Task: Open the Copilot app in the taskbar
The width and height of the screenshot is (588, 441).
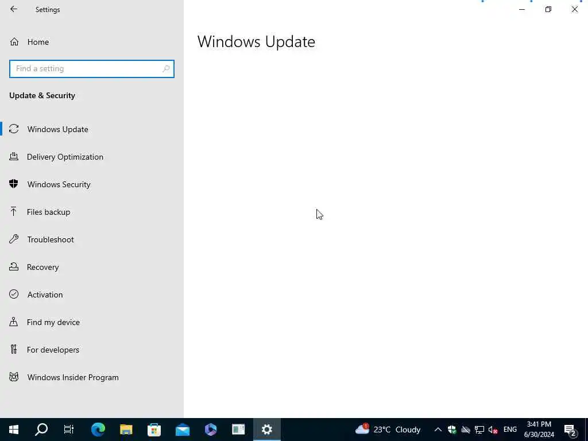Action: (x=210, y=430)
